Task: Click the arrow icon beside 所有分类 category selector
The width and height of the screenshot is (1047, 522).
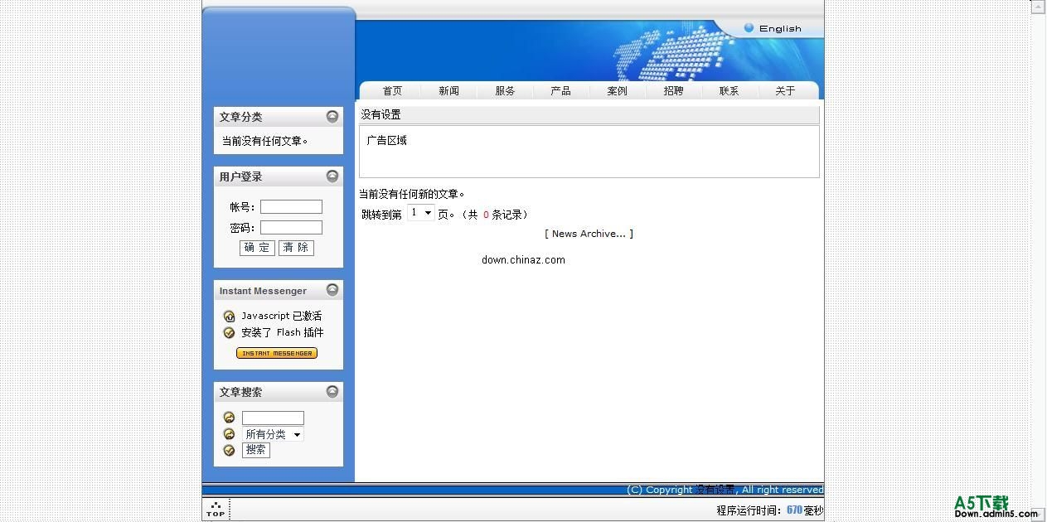Action: (x=229, y=433)
